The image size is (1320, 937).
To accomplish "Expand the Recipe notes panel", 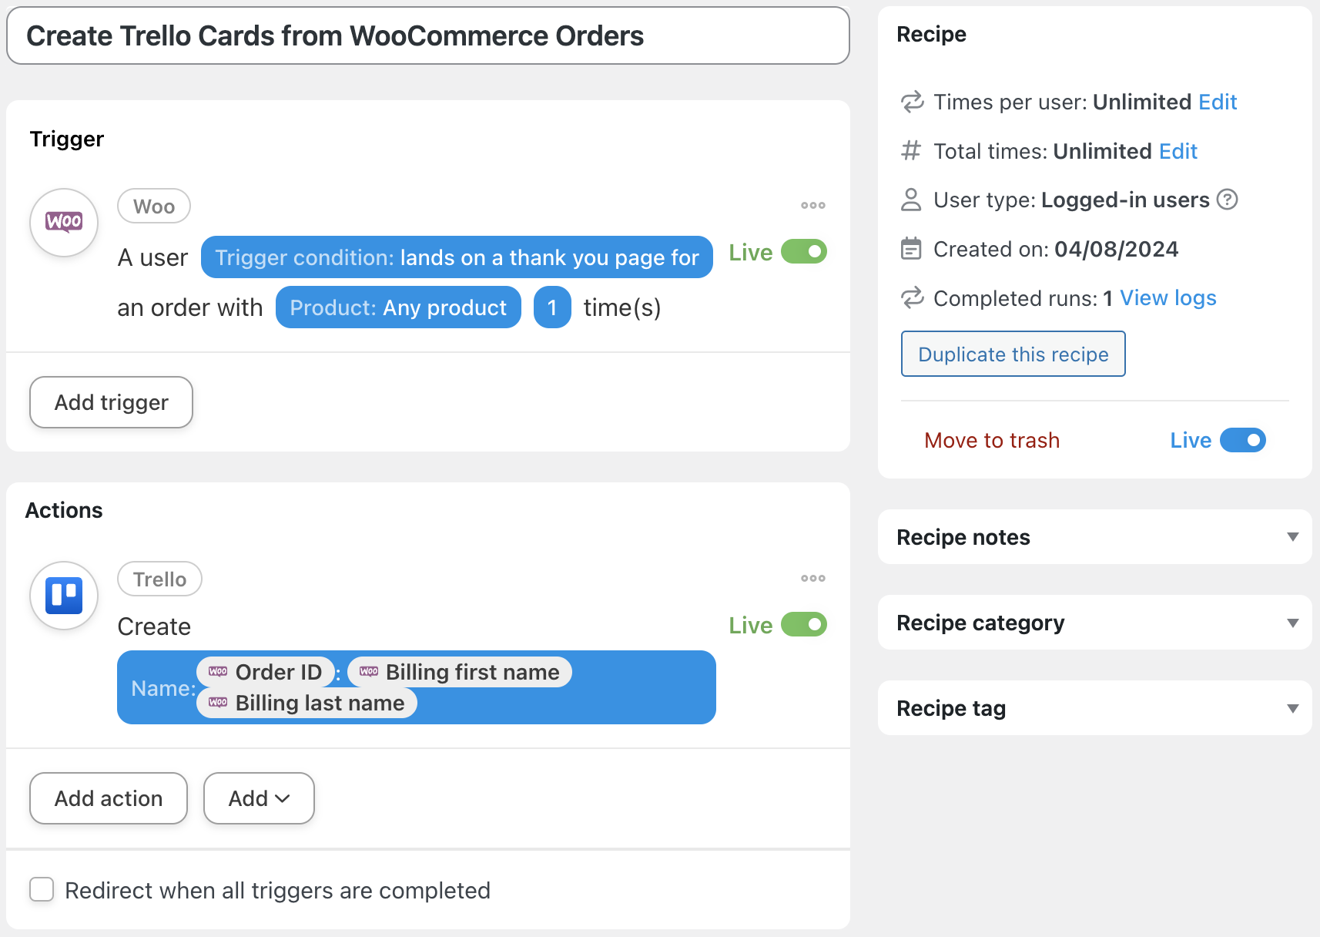I will point(1292,537).
